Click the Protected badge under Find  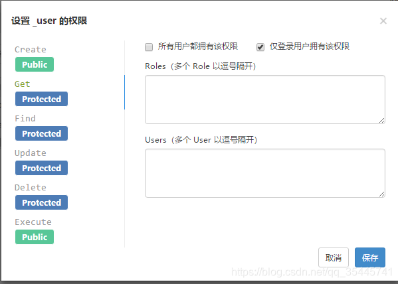point(41,133)
